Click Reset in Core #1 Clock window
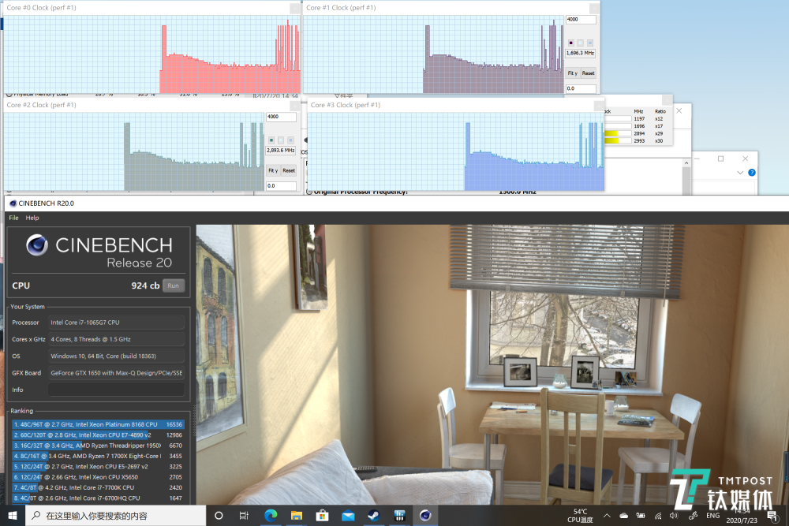 tap(589, 73)
